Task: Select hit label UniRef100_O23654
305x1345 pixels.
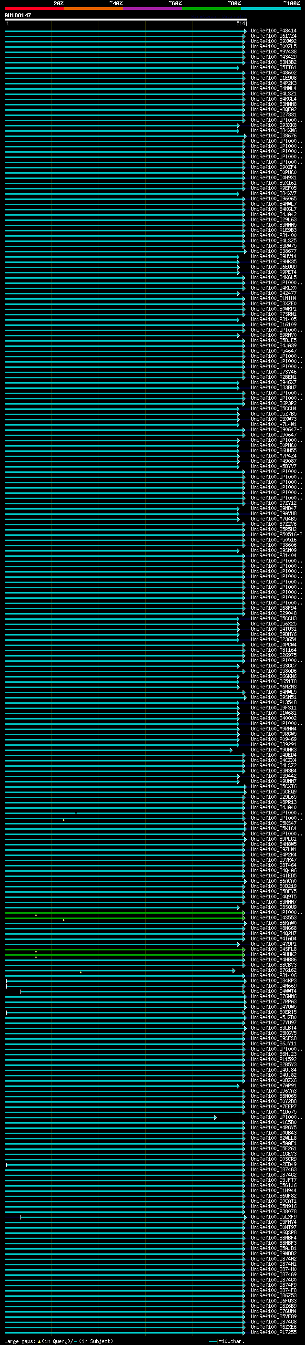Action: [274, 640]
